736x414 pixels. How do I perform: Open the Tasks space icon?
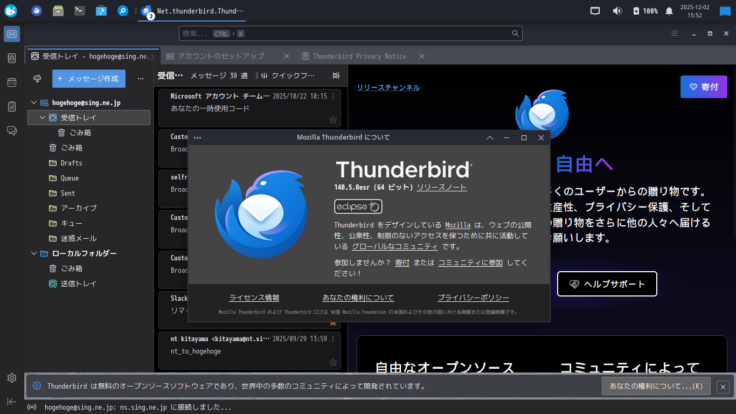(x=11, y=107)
